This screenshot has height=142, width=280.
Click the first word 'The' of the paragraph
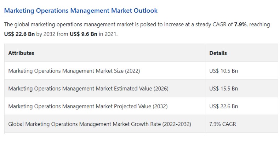tap(9, 24)
